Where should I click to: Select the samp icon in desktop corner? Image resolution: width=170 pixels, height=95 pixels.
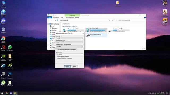[x=165, y=3]
